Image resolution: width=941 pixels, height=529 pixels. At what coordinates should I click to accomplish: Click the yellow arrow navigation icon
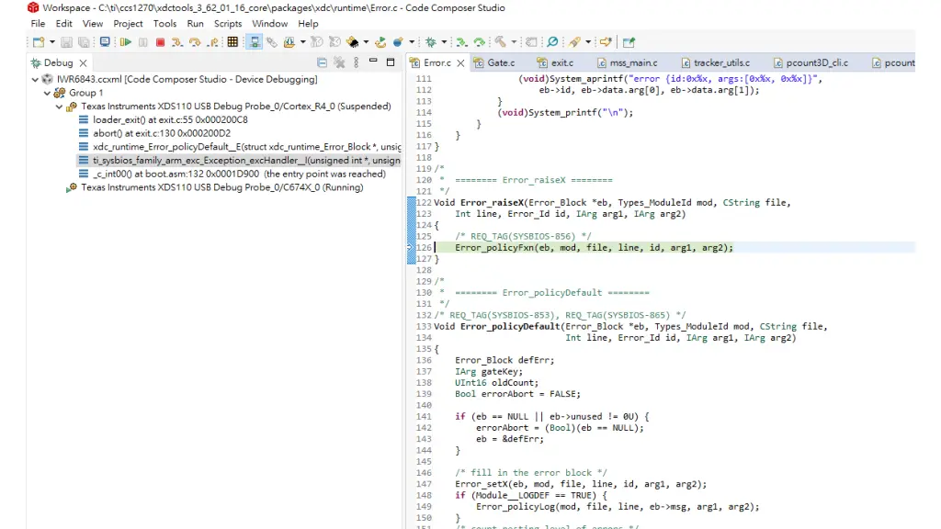(606, 42)
